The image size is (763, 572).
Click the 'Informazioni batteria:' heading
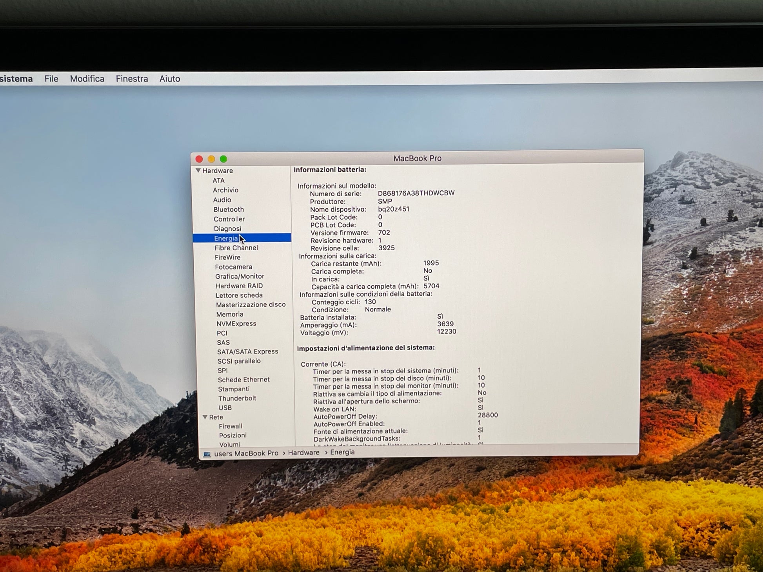330,170
